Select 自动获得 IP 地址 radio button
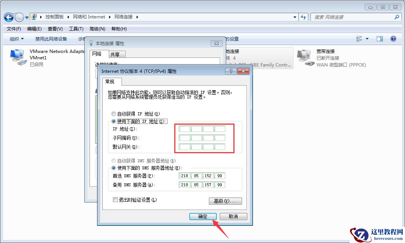The width and height of the screenshot is (405, 243). (x=114, y=114)
